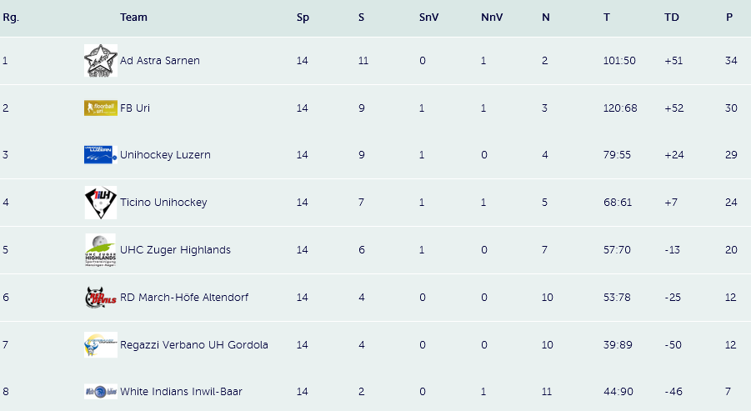This screenshot has height=411, width=751.
Task: Click the Ticino Unihockey triangle logo
Action: point(101,203)
